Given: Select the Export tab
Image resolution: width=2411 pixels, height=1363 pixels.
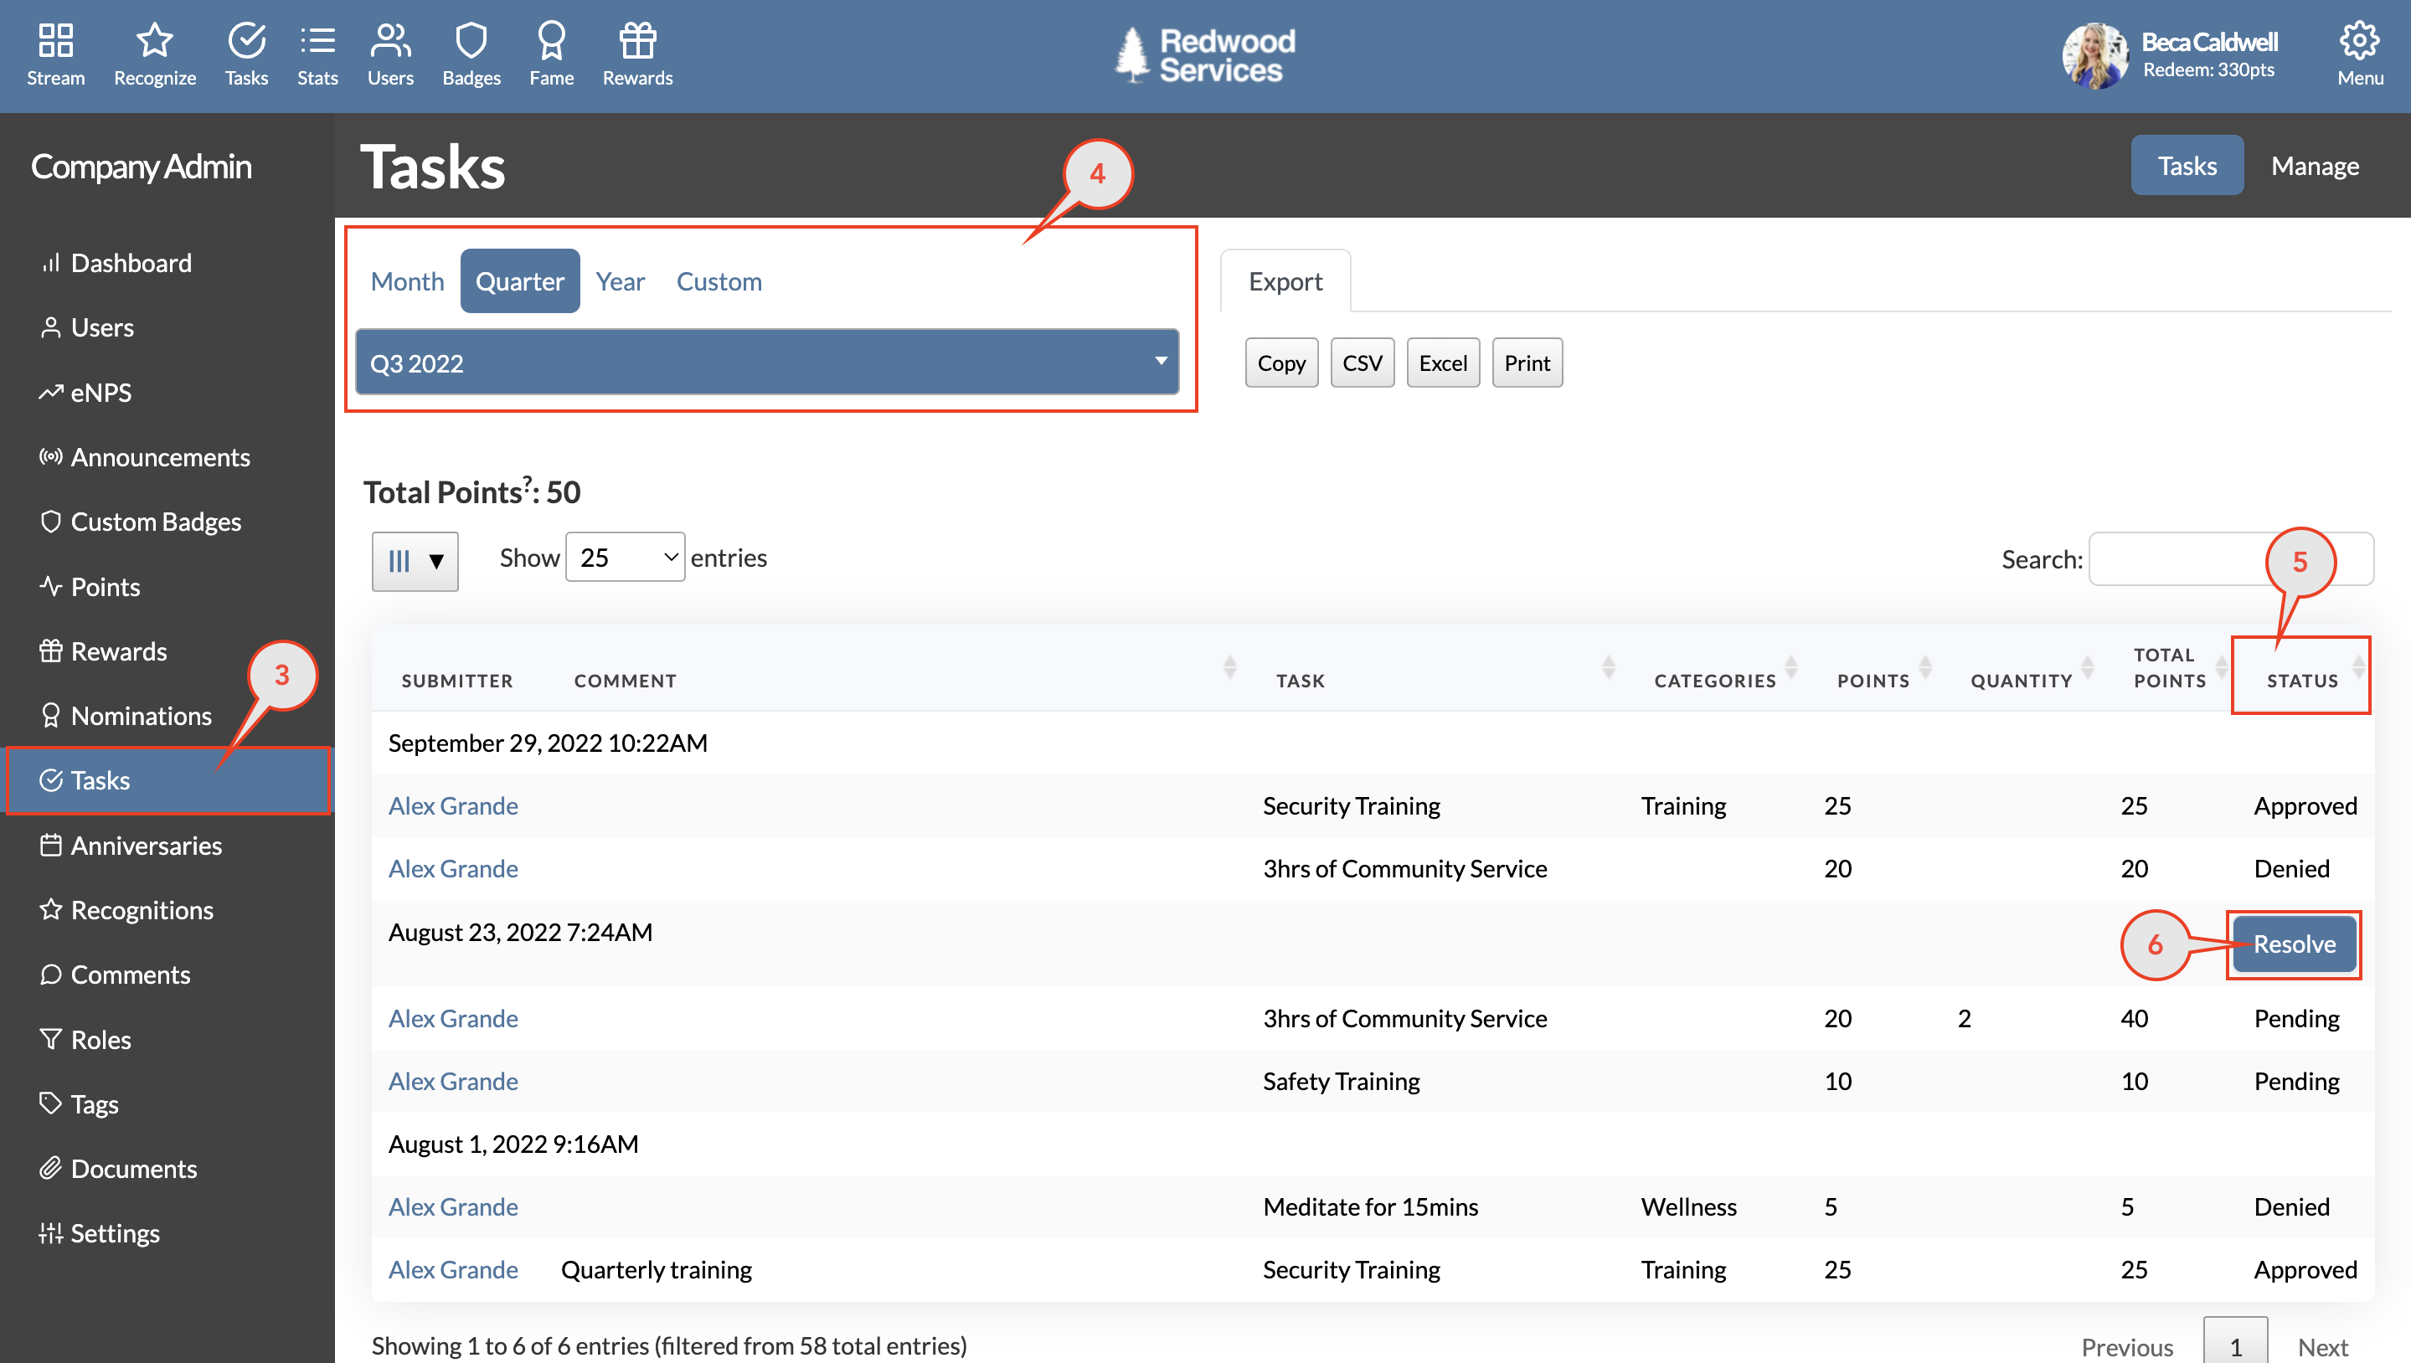Looking at the screenshot, I should pyautogui.click(x=1285, y=280).
